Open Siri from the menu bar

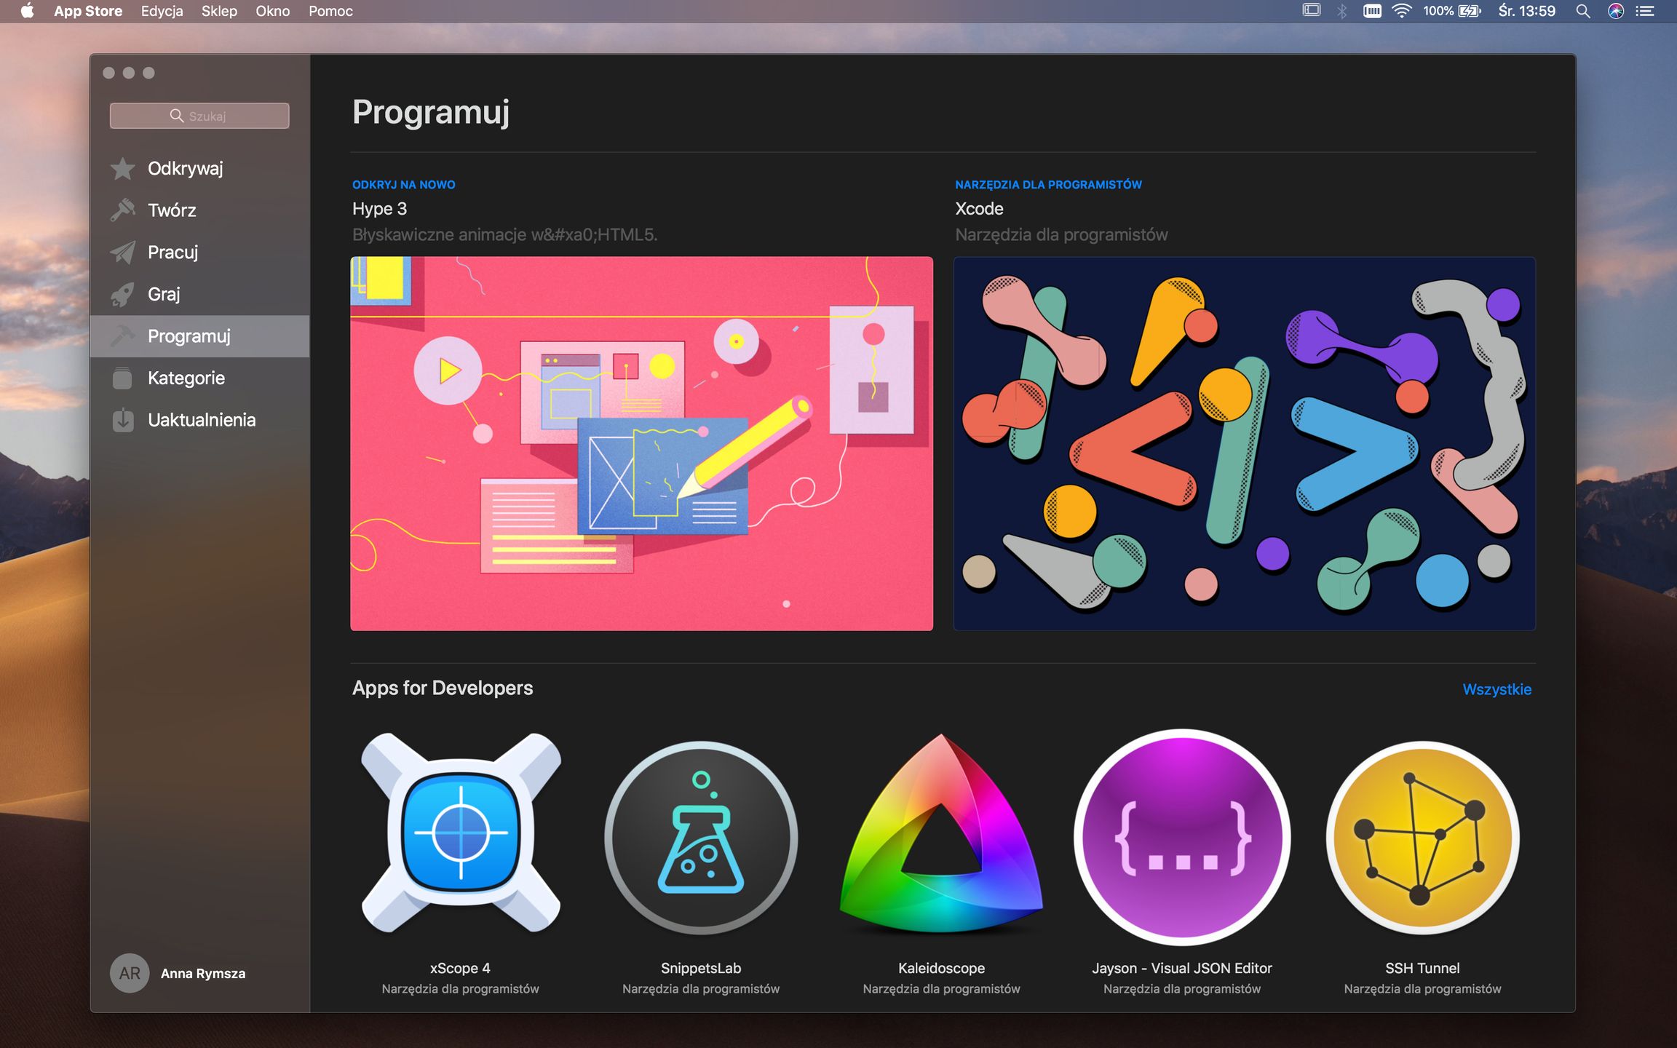pyautogui.click(x=1615, y=11)
